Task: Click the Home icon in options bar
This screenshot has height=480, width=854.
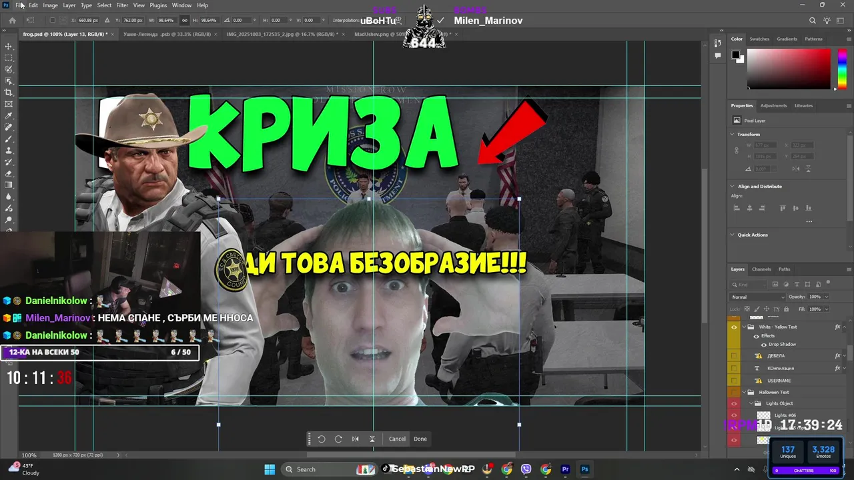Action: [x=12, y=21]
